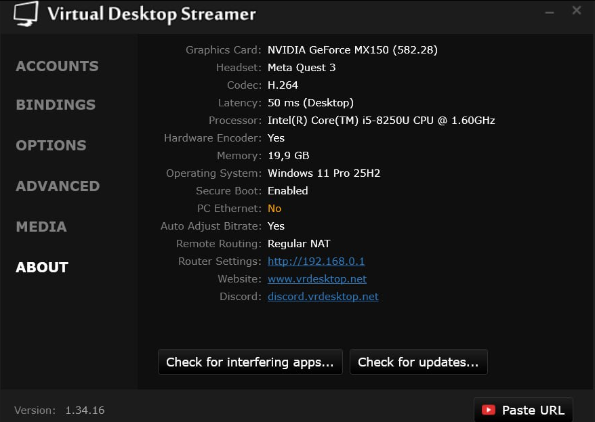Click the Graphics Card label

click(x=223, y=50)
